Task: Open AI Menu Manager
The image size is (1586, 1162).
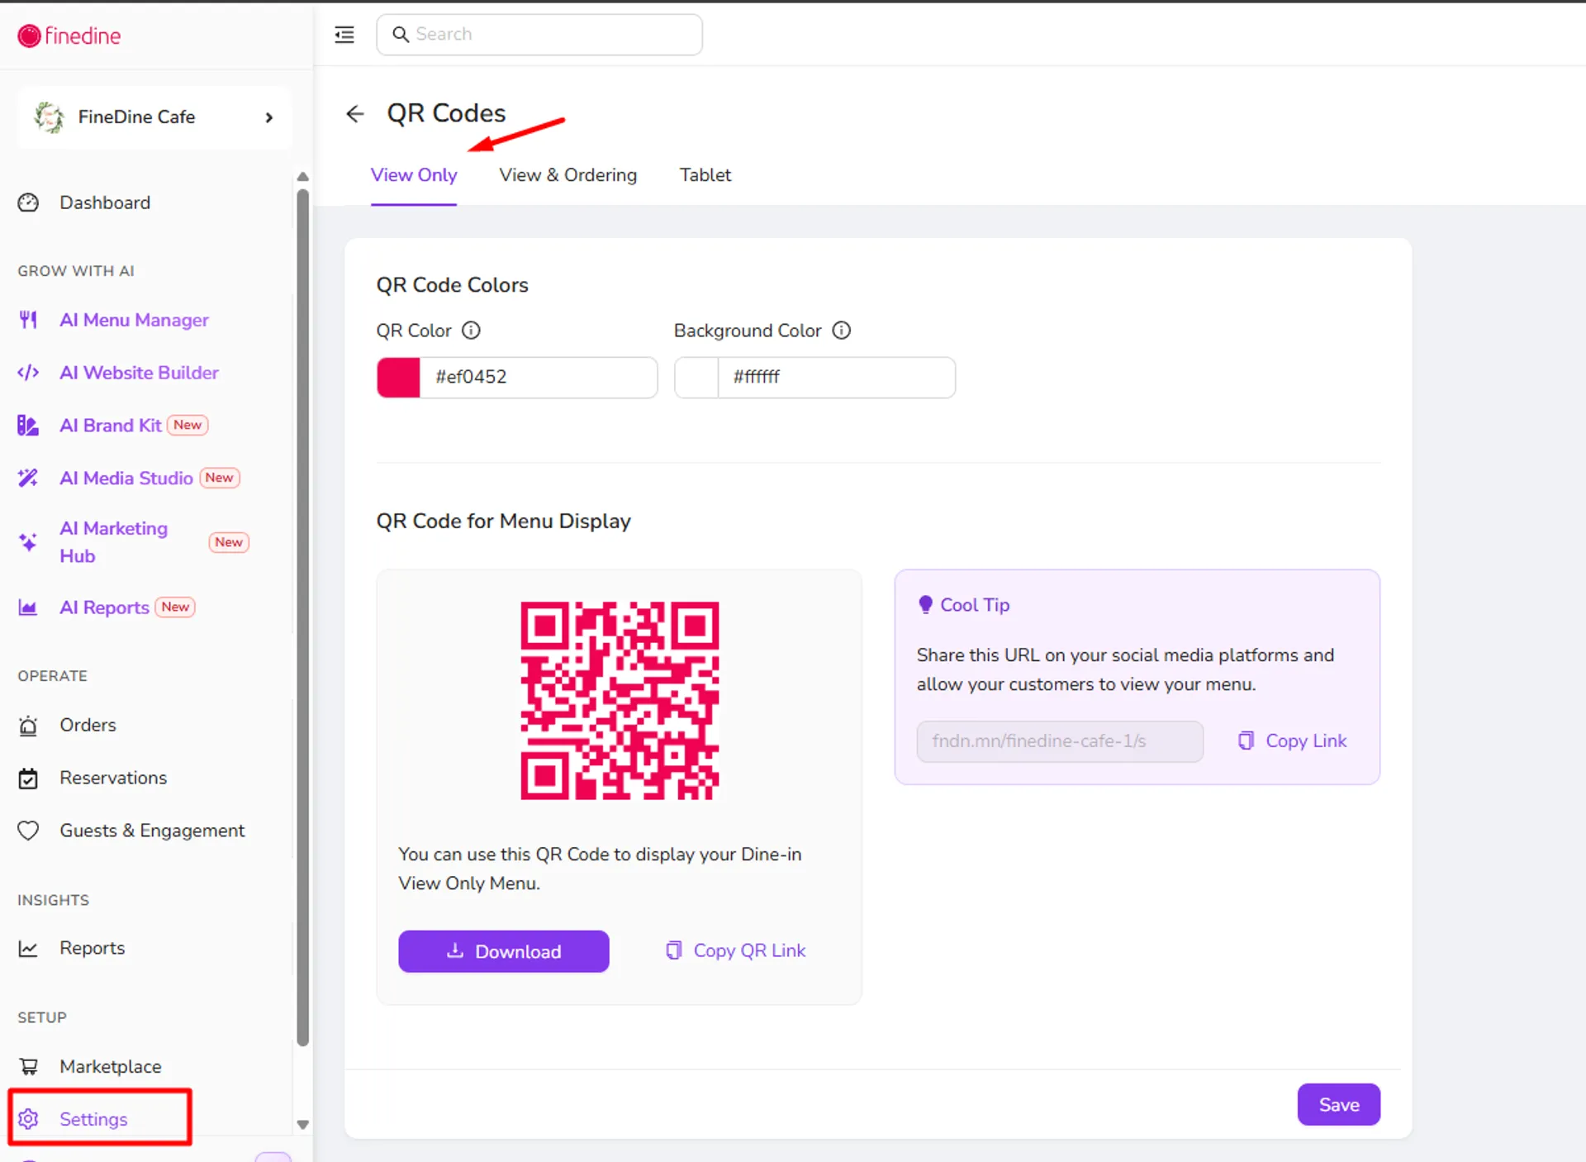Action: point(134,320)
